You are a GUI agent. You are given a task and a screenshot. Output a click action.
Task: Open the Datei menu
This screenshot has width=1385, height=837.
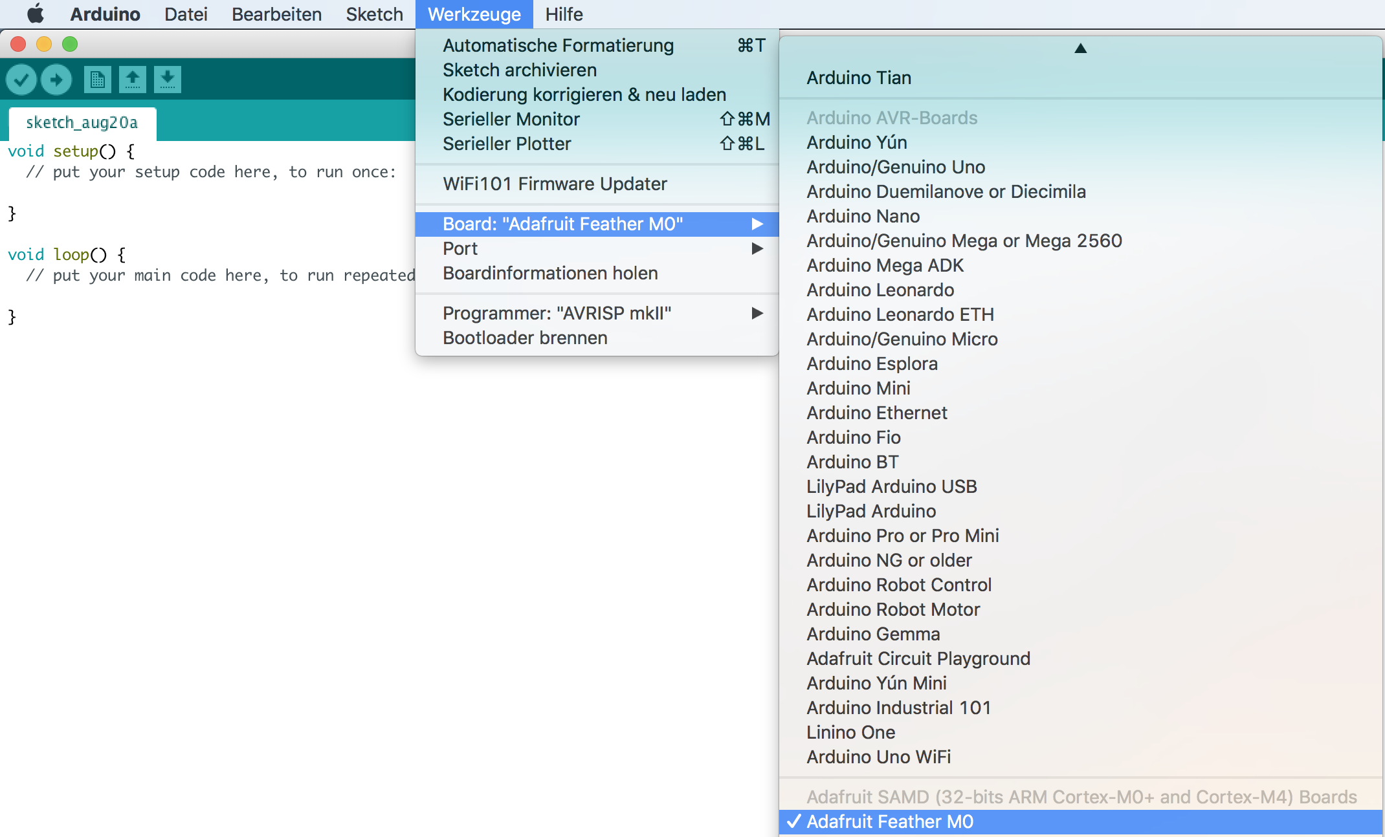[186, 14]
